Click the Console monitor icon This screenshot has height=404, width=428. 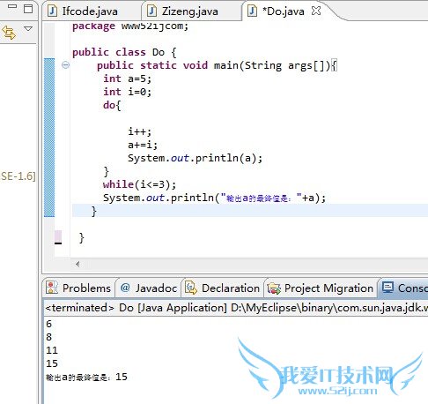(x=387, y=288)
